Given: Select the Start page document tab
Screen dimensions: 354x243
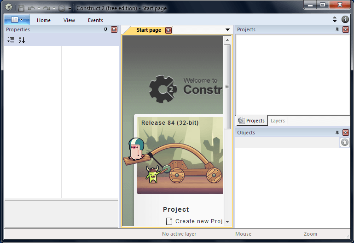Looking at the screenshot, I should click(x=149, y=30).
